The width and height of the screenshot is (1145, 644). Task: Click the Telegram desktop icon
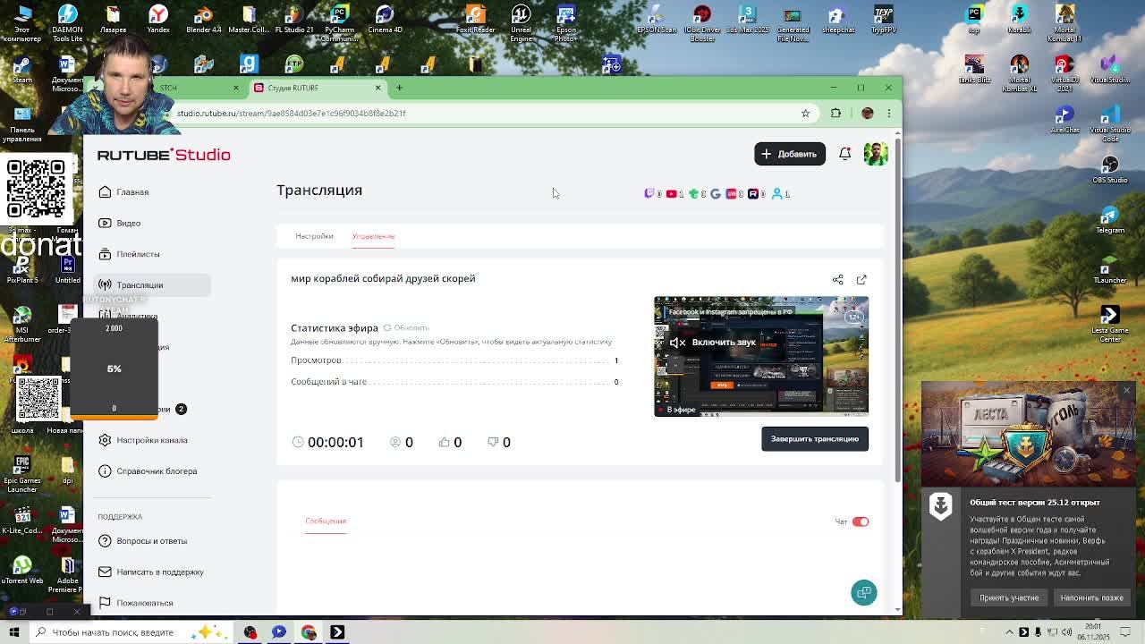1110,220
